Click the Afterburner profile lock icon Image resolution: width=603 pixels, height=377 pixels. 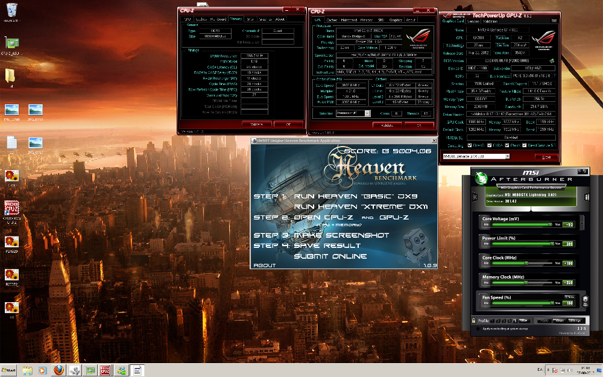point(473,320)
